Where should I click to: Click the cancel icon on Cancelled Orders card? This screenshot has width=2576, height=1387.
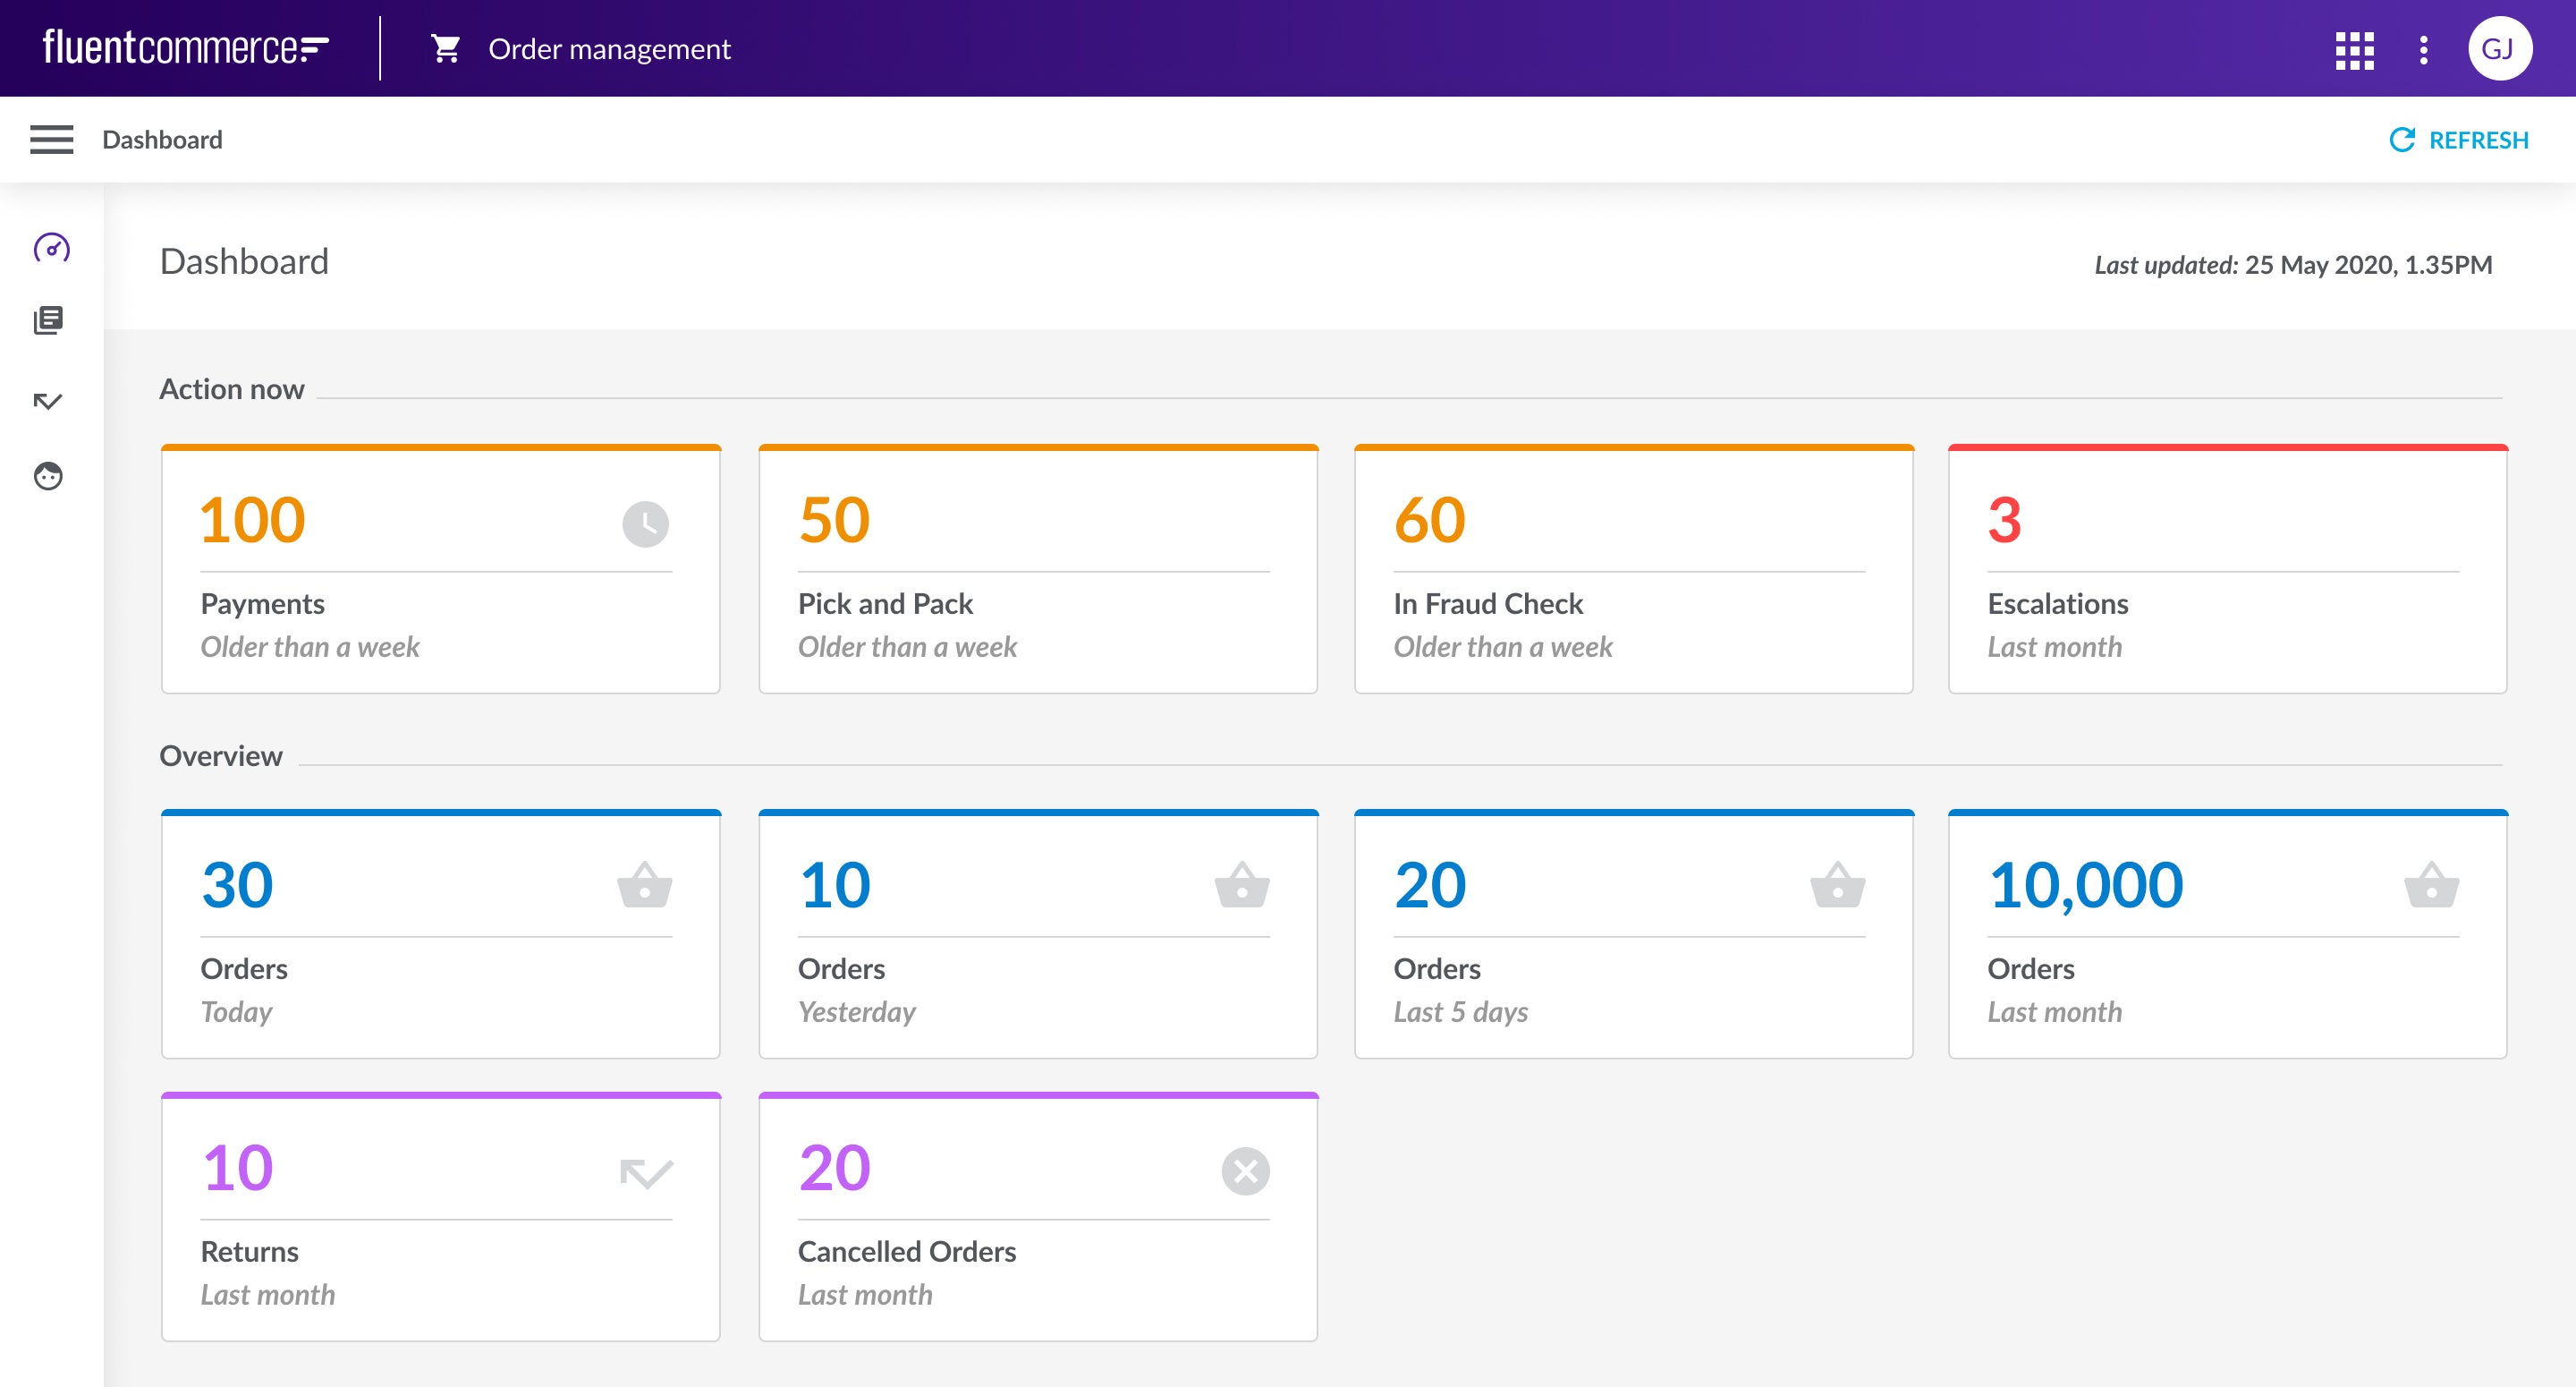1243,1170
